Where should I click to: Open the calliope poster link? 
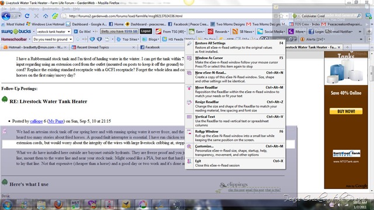[x=36, y=121]
